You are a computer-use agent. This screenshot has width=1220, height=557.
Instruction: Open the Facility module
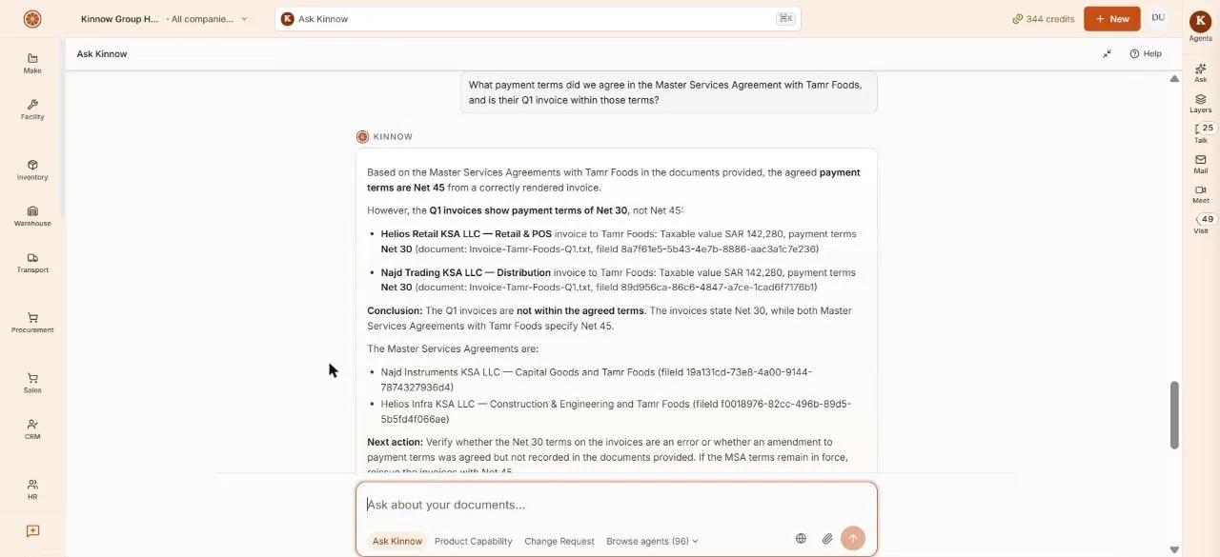(32, 109)
